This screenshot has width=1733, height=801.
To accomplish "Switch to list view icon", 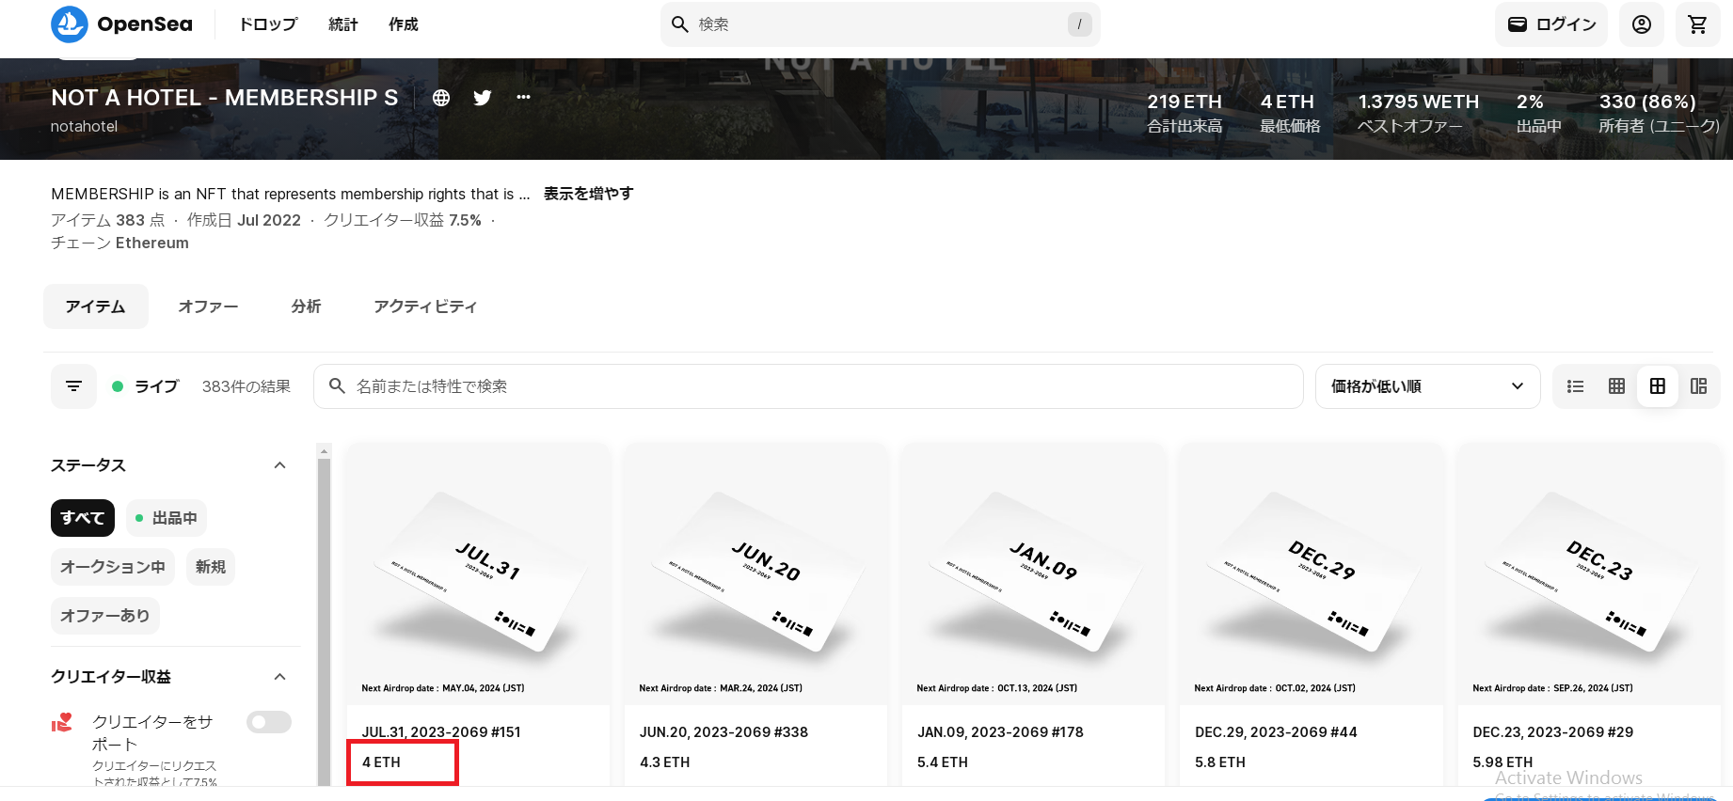I will 1576,386.
